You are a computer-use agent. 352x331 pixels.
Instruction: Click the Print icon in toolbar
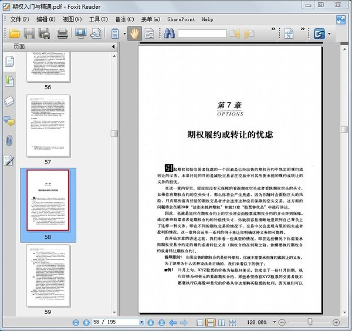tap(62, 34)
